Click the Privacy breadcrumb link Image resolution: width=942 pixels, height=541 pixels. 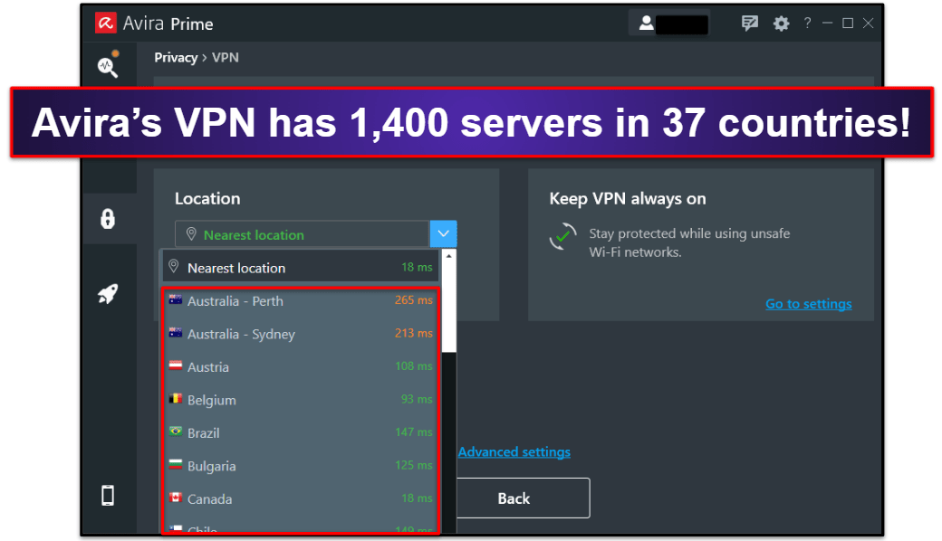point(176,58)
